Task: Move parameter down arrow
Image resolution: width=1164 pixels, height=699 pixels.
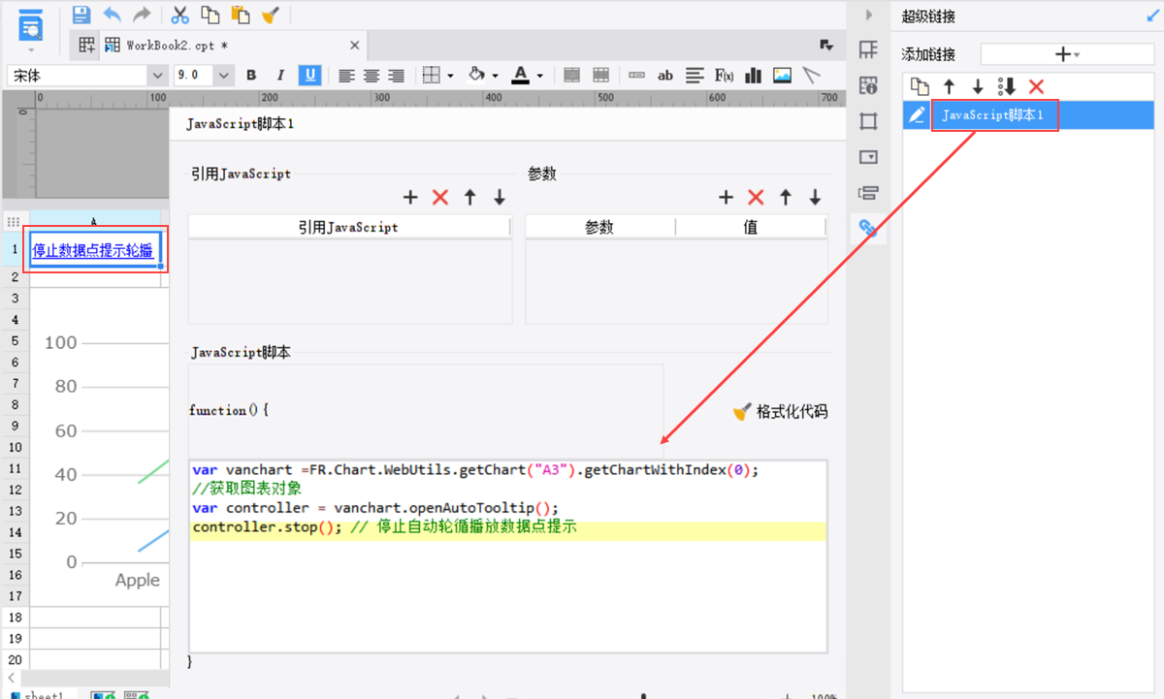Action: 815,198
